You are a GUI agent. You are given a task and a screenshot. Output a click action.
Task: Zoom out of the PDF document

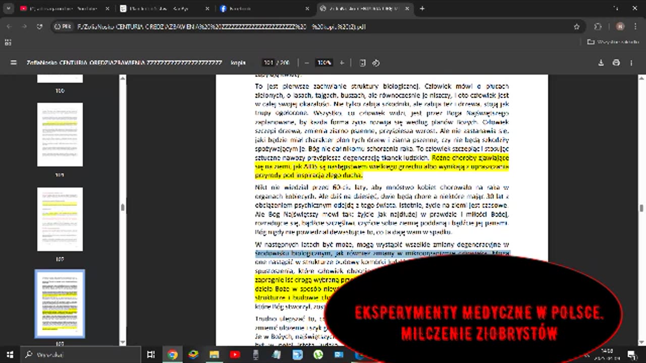click(x=306, y=63)
